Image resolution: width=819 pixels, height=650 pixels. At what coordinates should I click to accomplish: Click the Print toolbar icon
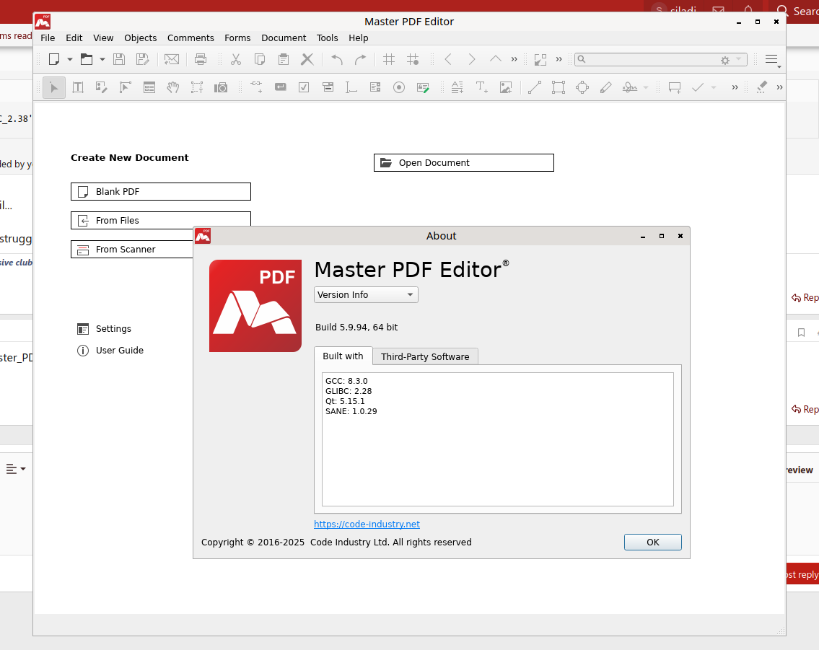pos(201,59)
